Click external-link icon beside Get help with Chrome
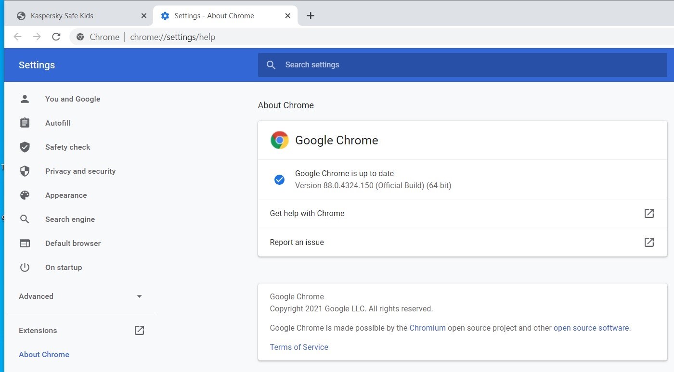674x372 pixels. pyautogui.click(x=649, y=213)
